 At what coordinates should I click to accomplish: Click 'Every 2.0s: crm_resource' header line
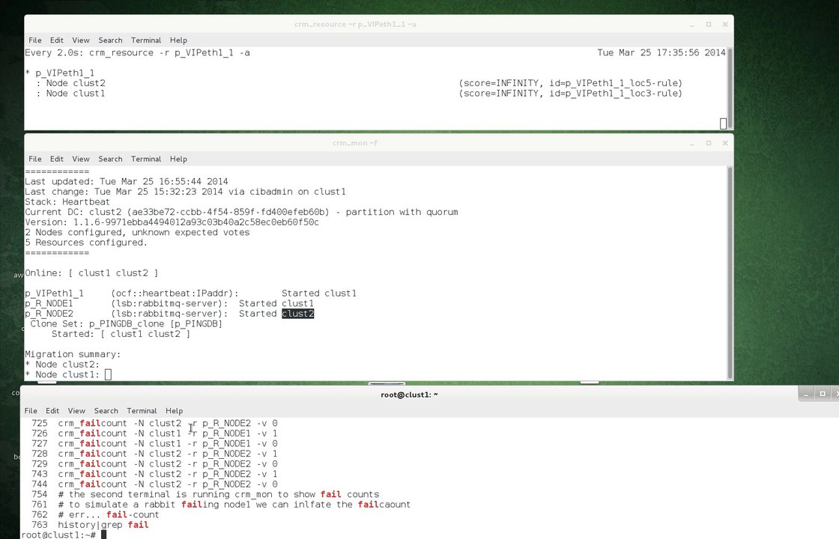click(138, 52)
